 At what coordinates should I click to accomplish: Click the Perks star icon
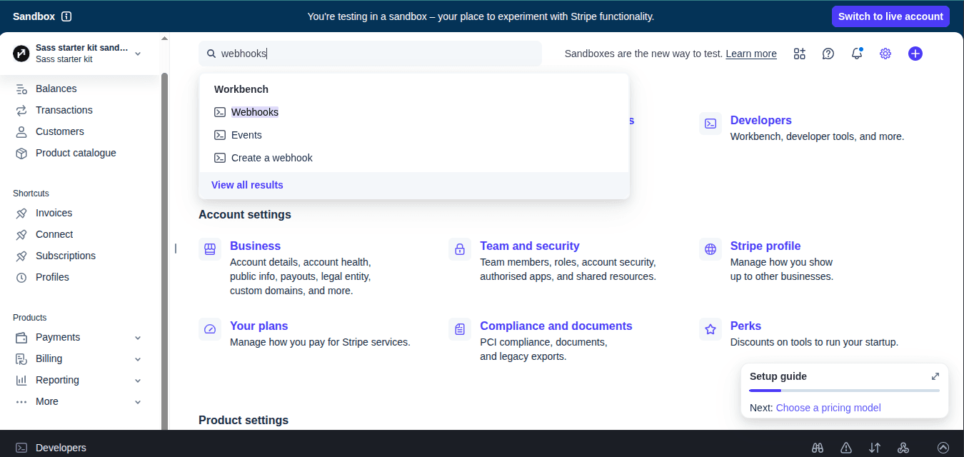click(711, 329)
